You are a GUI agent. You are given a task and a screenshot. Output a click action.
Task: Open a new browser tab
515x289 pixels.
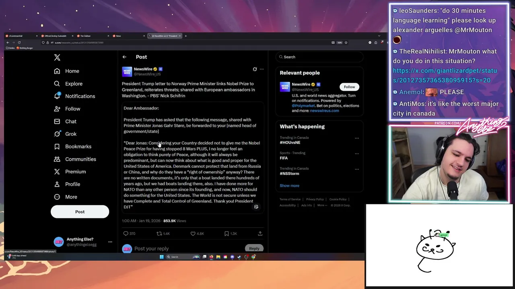point(185,36)
